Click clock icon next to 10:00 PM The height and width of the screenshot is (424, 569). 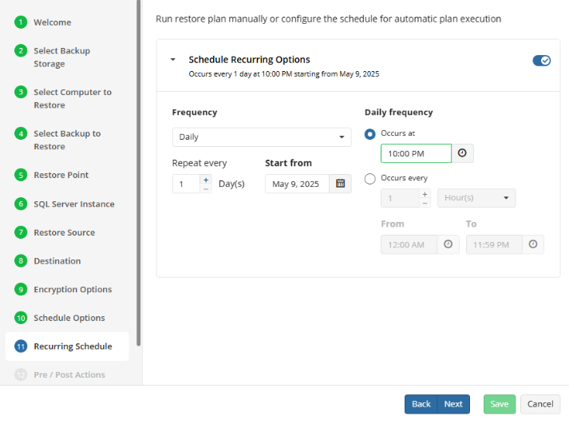(462, 153)
